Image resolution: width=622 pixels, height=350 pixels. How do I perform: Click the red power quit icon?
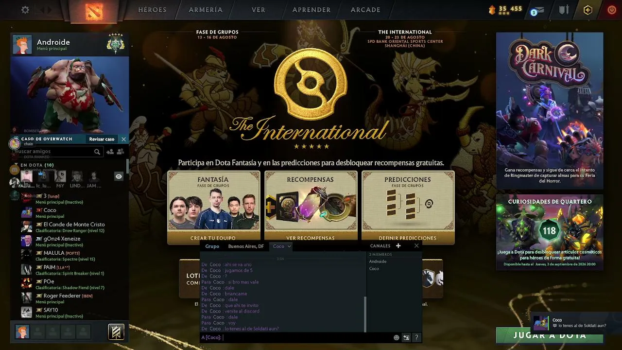pyautogui.click(x=612, y=10)
